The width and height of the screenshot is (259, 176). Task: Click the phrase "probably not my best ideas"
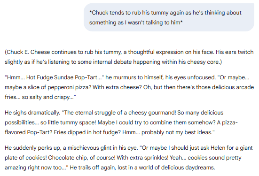[177, 132]
